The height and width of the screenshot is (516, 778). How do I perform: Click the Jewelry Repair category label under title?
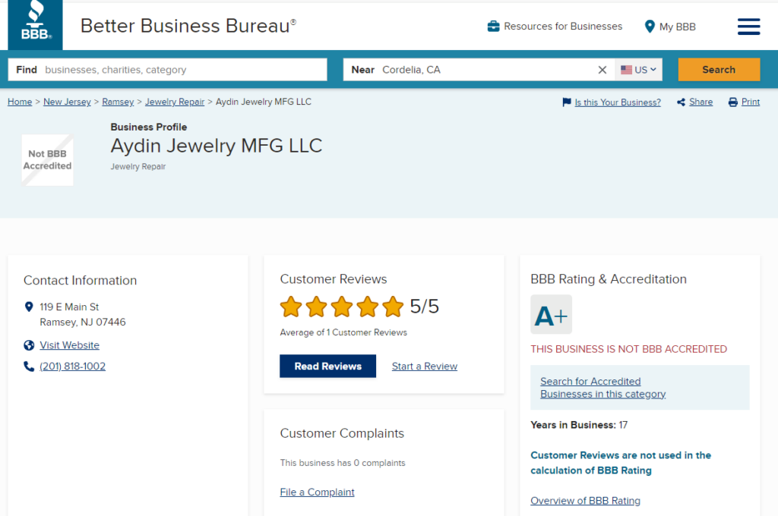click(x=138, y=166)
